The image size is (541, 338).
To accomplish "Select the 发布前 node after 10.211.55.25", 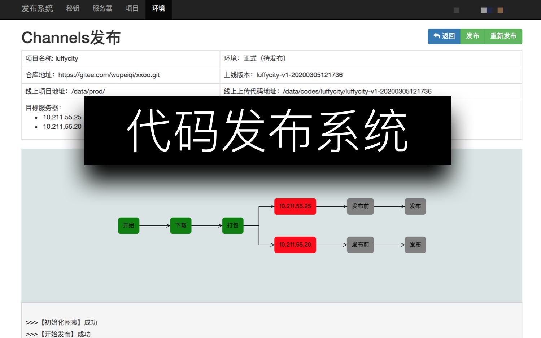I will point(360,206).
